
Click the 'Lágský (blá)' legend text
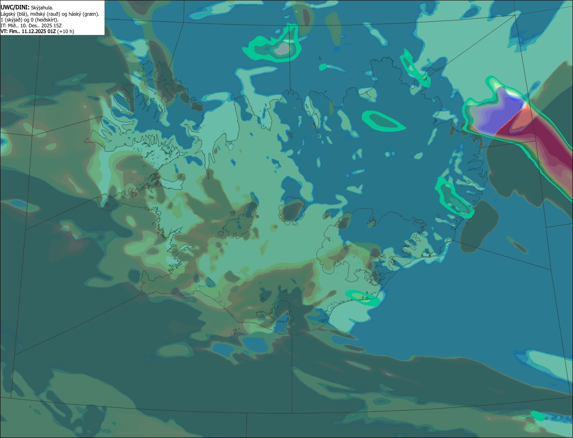pyautogui.click(x=14, y=14)
